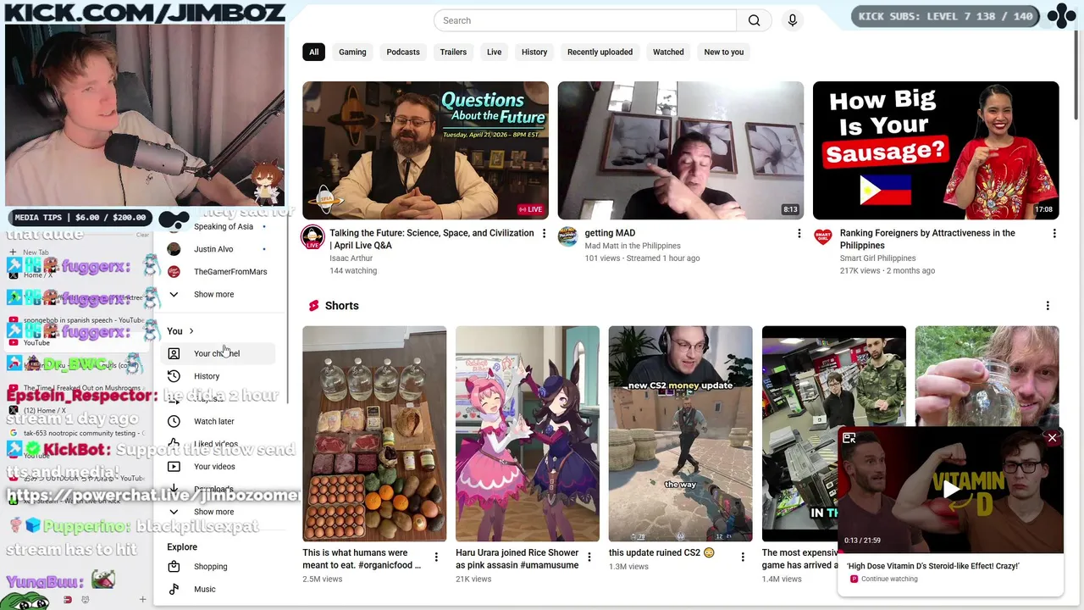Open How Big Is Your Sausage thumbnail
Image resolution: width=1084 pixels, height=610 pixels.
click(x=936, y=150)
